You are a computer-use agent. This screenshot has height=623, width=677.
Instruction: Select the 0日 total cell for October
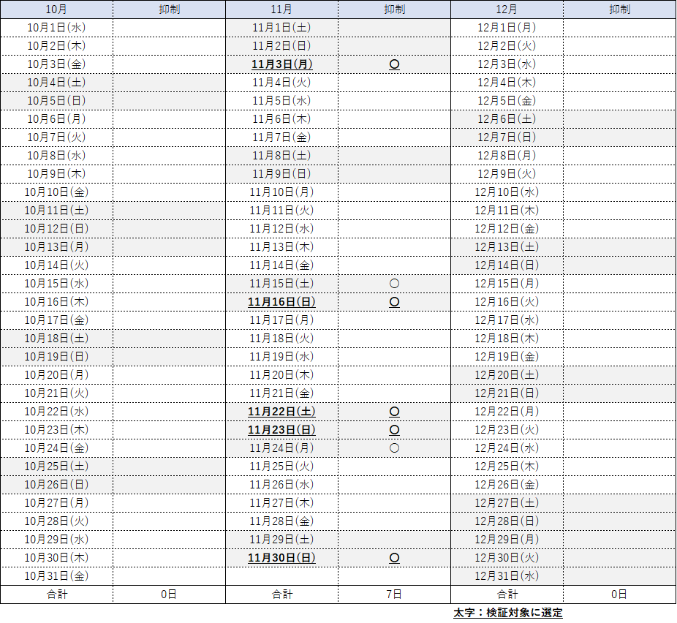(x=169, y=594)
